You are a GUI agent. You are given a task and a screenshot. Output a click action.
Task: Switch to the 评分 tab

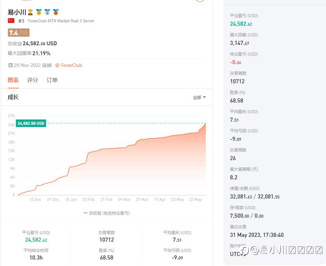click(x=33, y=80)
